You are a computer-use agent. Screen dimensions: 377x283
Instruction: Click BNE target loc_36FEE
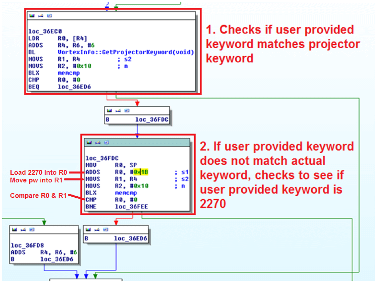(x=131, y=207)
